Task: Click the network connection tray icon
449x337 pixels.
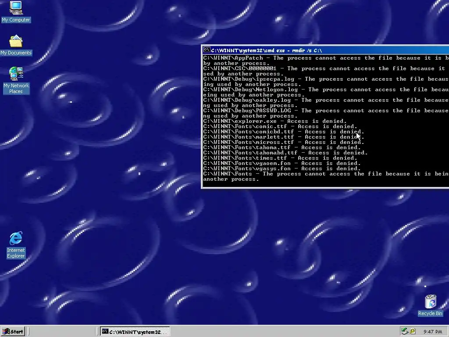Action: [404, 331]
